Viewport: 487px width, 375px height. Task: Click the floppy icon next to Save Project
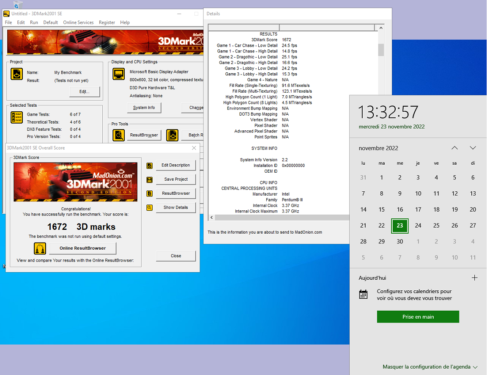pyautogui.click(x=149, y=180)
